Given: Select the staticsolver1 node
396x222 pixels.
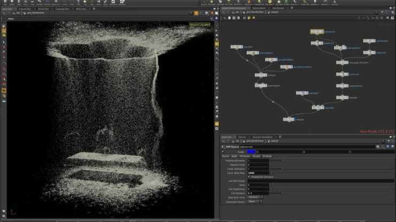Looking at the screenshot, I should [261, 85].
